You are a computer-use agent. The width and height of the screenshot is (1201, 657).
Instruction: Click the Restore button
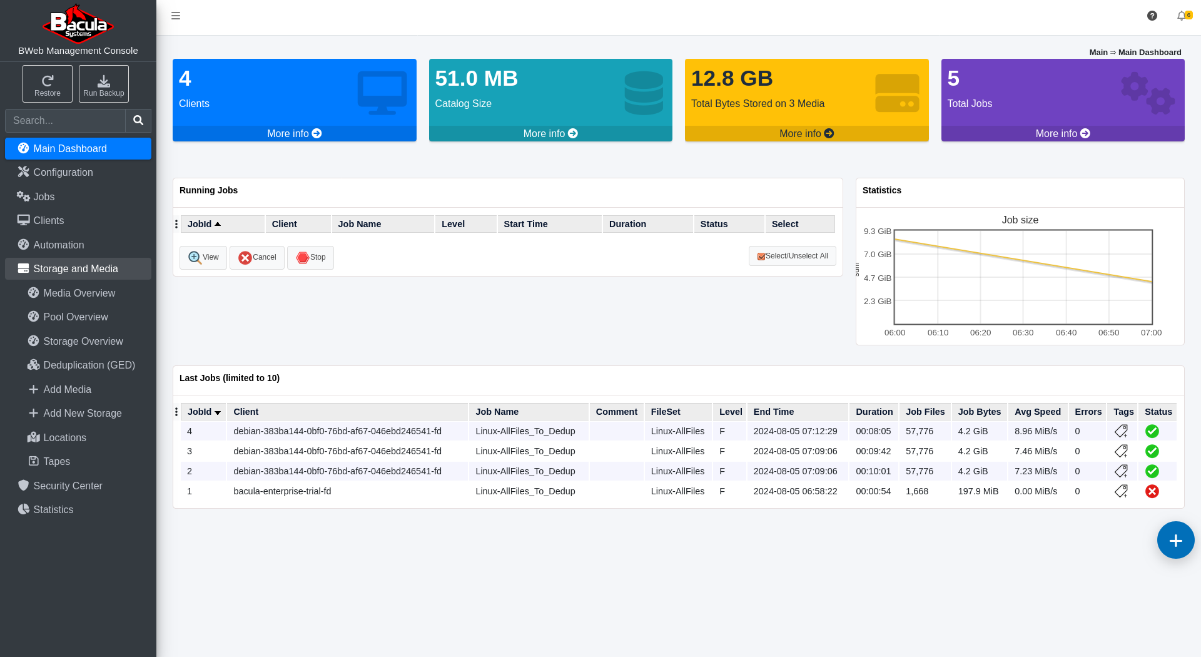tap(48, 84)
